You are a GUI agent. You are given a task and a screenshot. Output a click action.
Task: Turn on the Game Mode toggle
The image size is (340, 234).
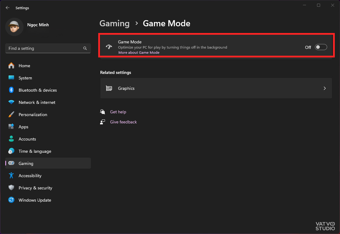point(321,47)
